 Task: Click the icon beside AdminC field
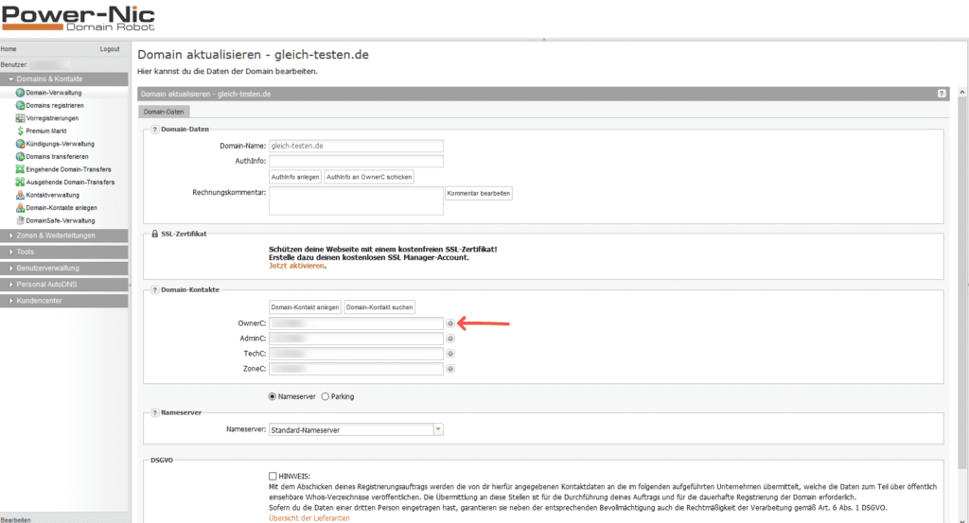point(450,339)
